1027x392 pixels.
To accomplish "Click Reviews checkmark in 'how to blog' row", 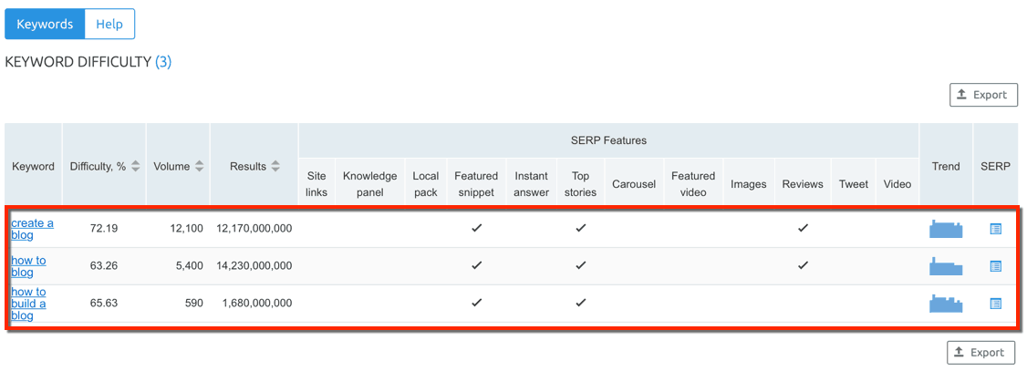I will pos(803,266).
